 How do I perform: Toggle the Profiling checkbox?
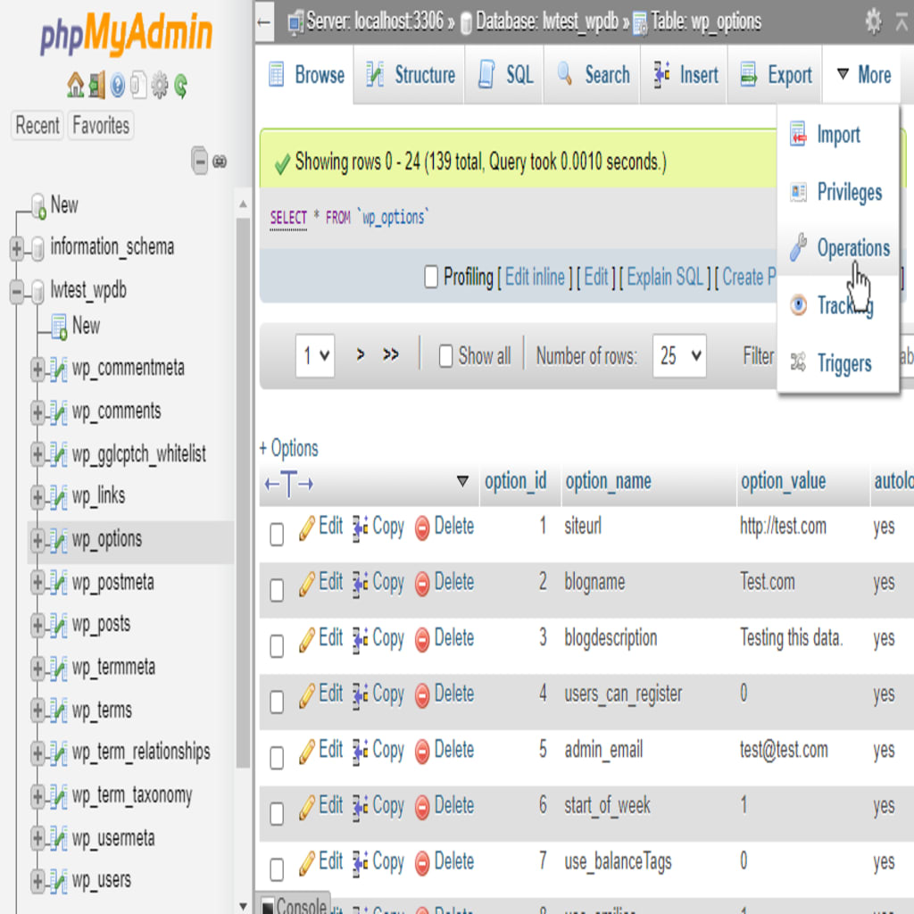point(431,277)
